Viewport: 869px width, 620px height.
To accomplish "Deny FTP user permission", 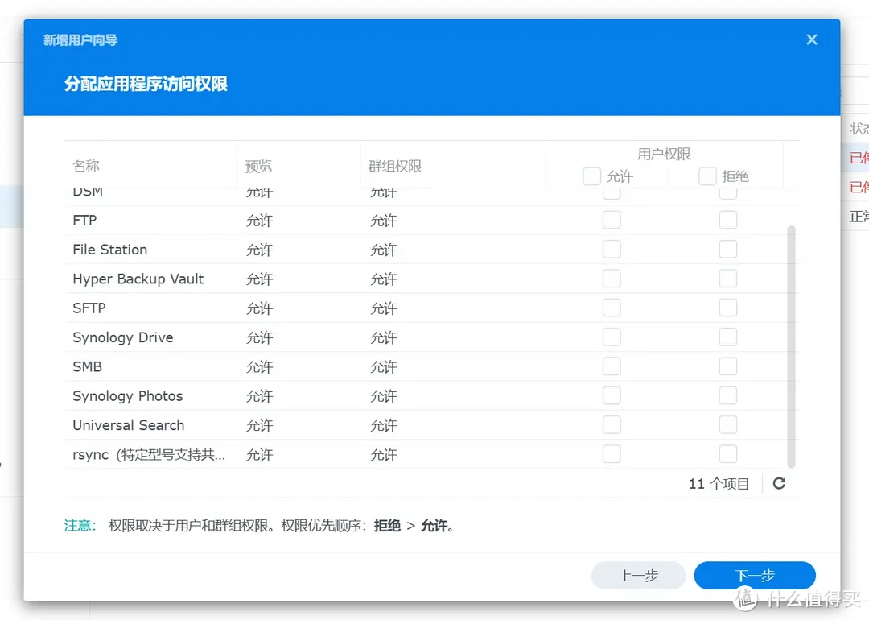I will click(x=727, y=219).
